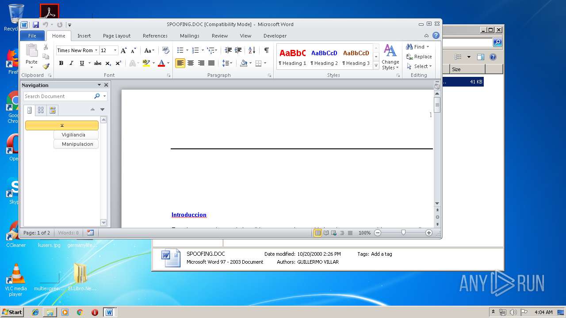Apply multilevel list formatting

click(x=211, y=50)
